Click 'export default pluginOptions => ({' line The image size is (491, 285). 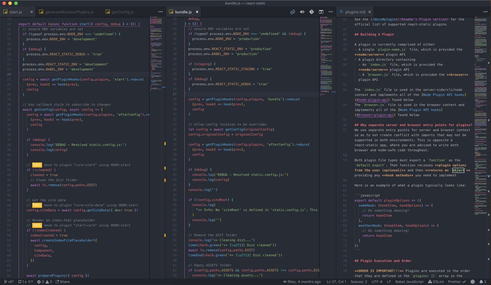(x=389, y=200)
